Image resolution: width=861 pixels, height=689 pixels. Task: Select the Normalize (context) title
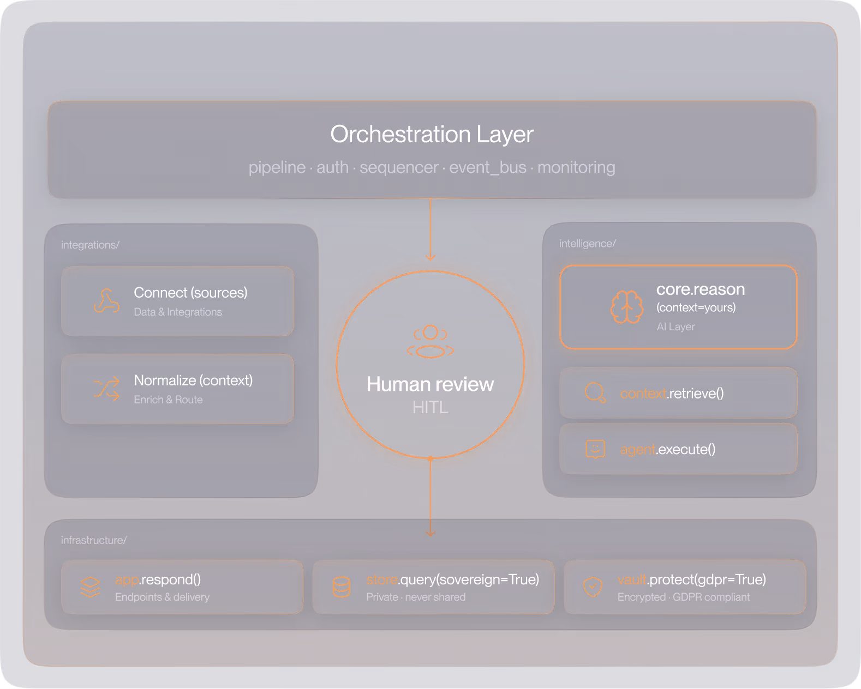(193, 380)
